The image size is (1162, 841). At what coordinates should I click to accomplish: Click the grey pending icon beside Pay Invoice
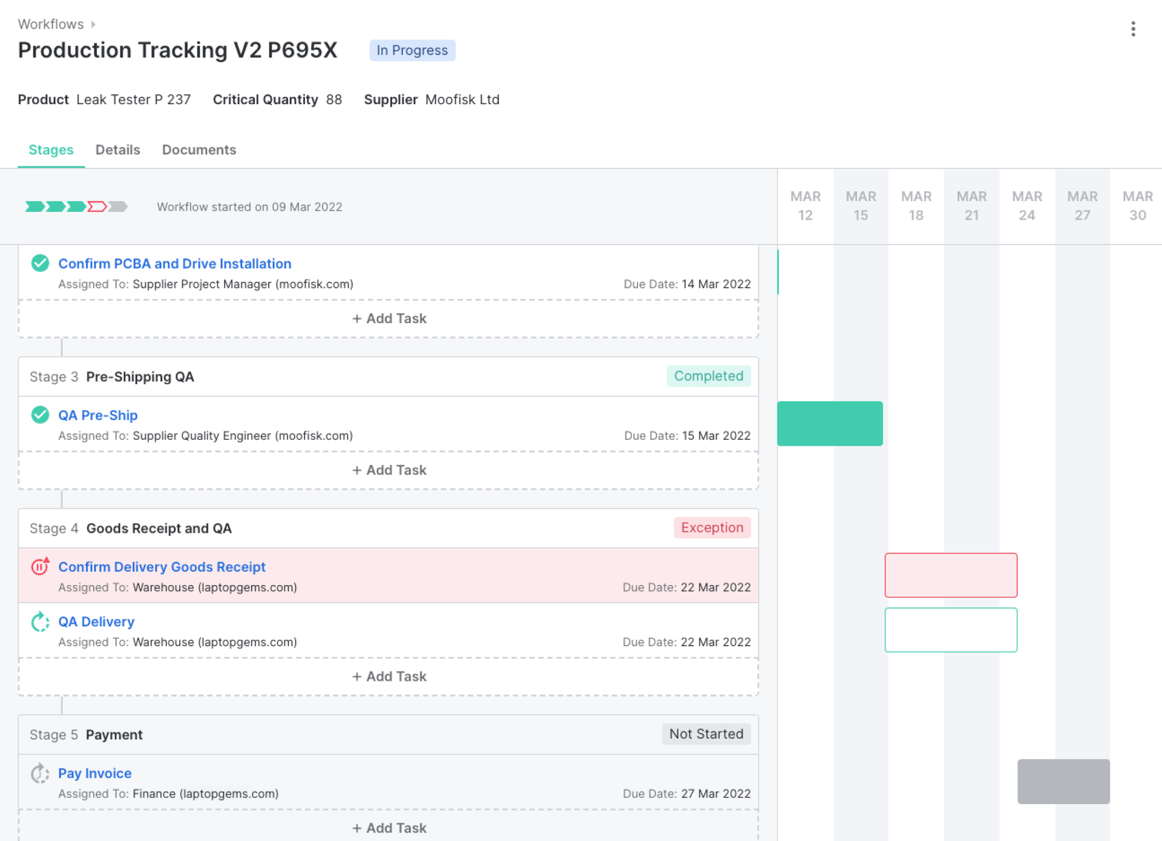pyautogui.click(x=40, y=773)
